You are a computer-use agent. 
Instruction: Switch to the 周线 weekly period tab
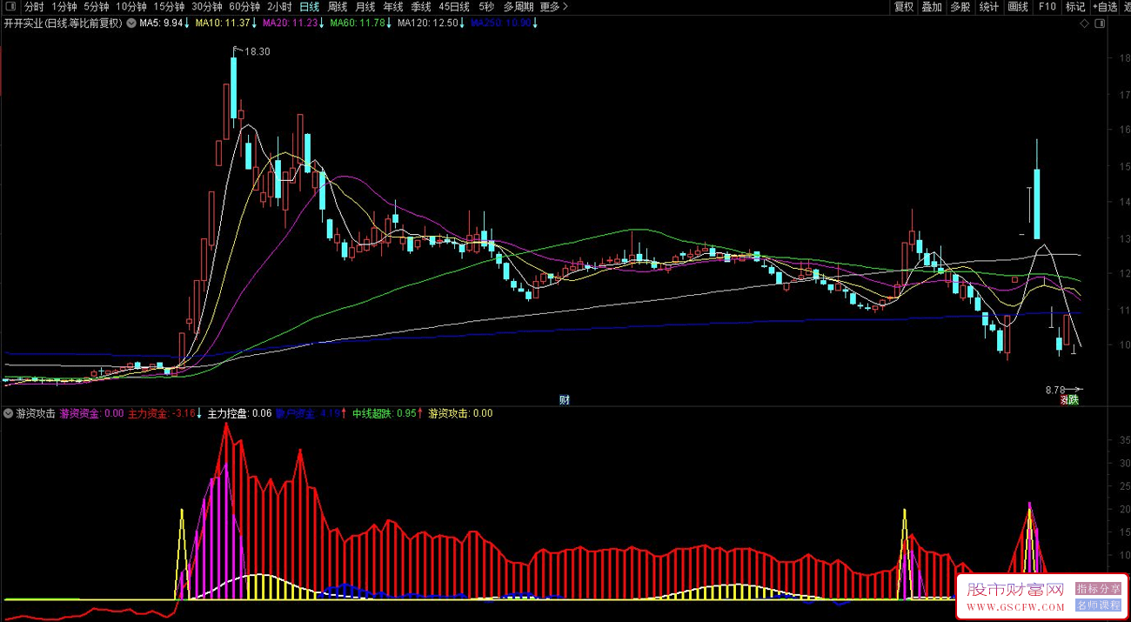coord(337,7)
